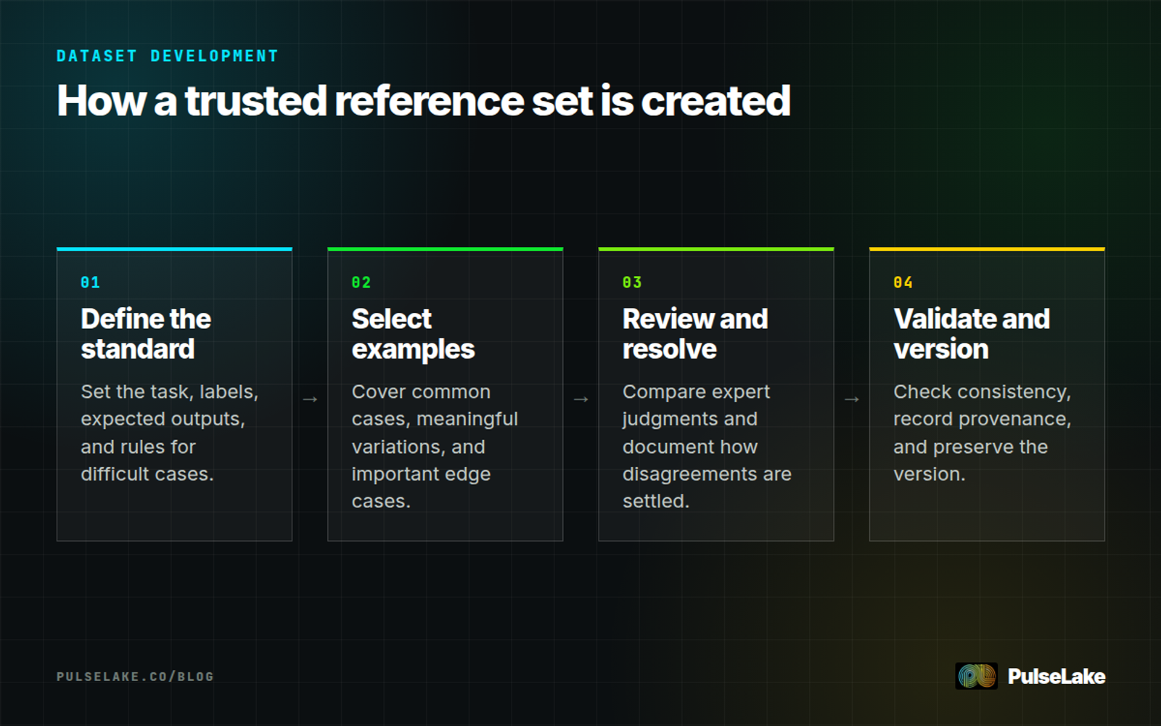Click the arrow between steps 02 and 03
This screenshot has height=726, width=1161.
(580, 399)
